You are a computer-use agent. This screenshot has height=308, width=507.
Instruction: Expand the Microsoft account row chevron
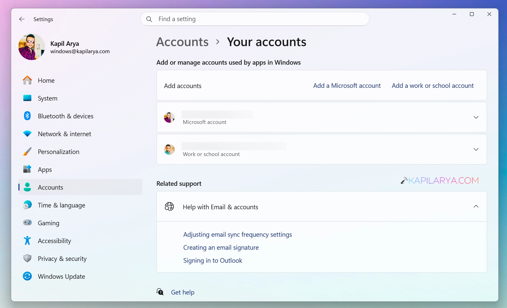click(x=476, y=117)
